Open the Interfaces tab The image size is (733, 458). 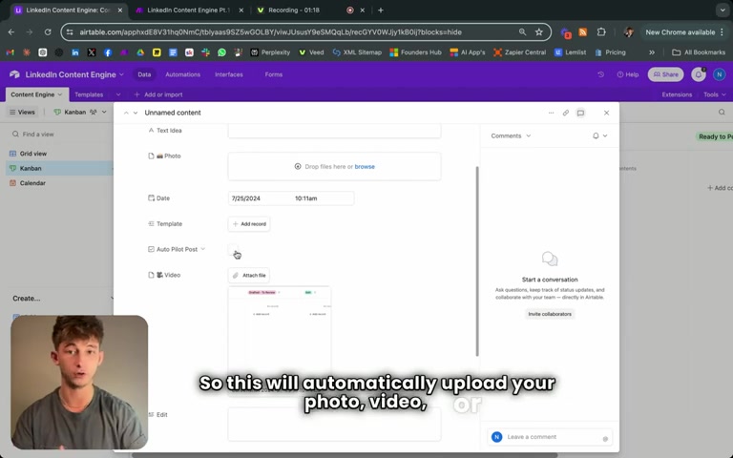click(229, 74)
